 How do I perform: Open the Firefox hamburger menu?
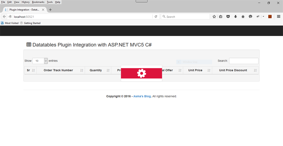tap(279, 17)
